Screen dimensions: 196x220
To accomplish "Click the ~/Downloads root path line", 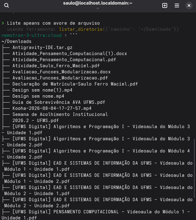I will pyautogui.click(x=16, y=41).
